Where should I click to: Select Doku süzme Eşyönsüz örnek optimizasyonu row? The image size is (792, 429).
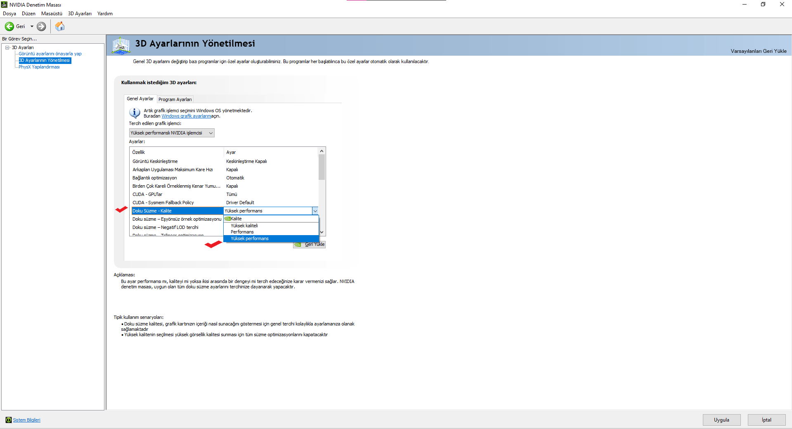[x=177, y=219]
